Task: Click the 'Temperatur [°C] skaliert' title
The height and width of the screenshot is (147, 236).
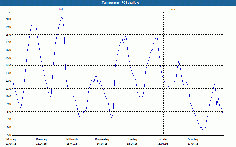Action: point(120,3)
